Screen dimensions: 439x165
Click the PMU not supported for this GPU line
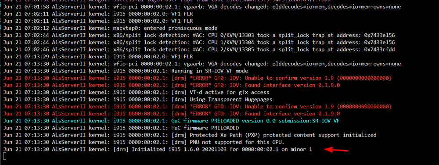(144, 142)
